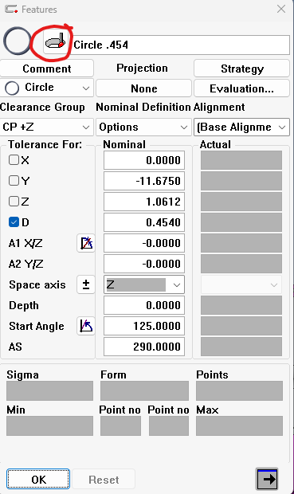
Task: Click the Start Angle nominal field 125.0000
Action: pos(144,326)
